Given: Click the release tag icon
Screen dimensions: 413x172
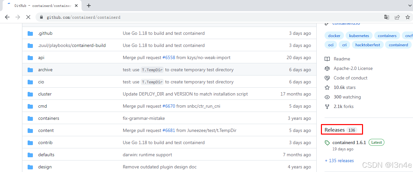Looking at the screenshot, I should (327, 143).
